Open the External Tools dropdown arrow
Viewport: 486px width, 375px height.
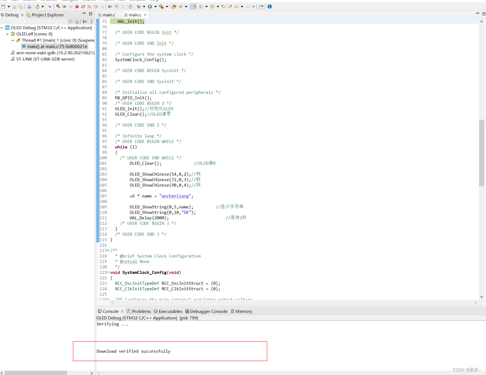point(167,6)
